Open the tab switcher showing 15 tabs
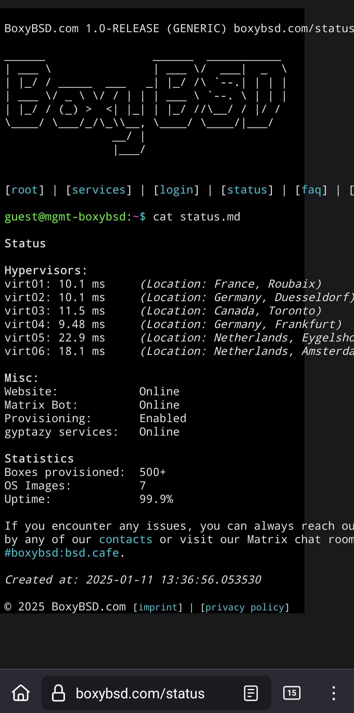Viewport: 354px width, 713px height. point(291,693)
